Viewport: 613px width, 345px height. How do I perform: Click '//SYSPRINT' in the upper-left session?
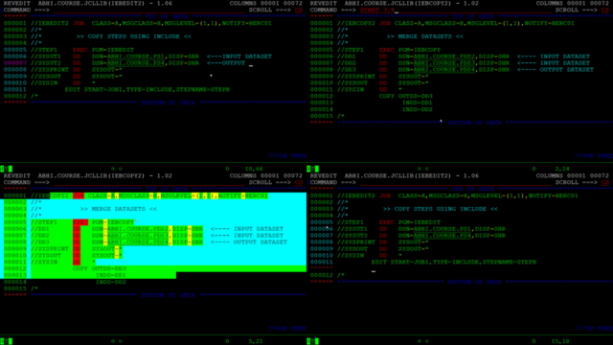tap(50, 70)
